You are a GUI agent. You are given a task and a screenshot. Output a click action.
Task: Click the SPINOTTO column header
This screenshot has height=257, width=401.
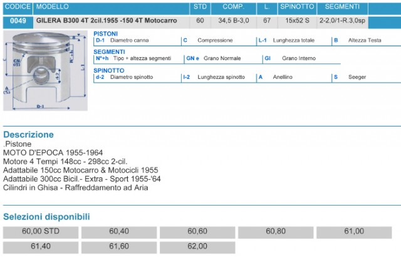[x=296, y=7]
